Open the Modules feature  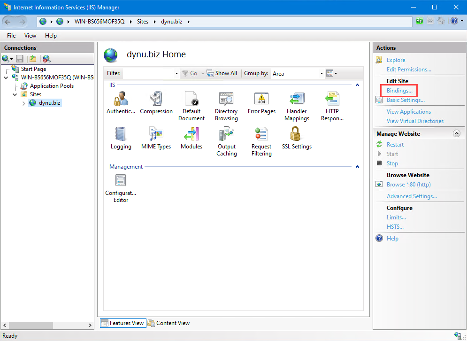pyautogui.click(x=191, y=138)
